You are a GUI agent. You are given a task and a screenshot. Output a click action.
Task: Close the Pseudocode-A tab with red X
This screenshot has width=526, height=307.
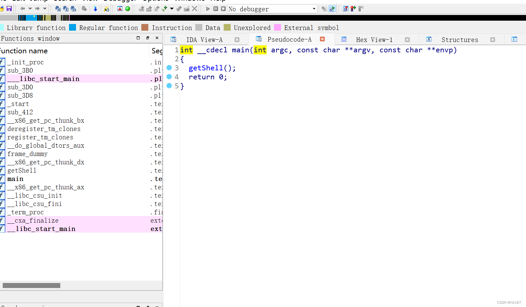click(x=322, y=39)
